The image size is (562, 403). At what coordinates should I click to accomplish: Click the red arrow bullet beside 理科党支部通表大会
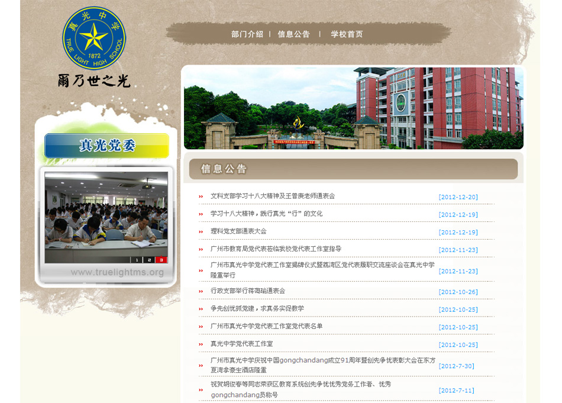point(201,231)
